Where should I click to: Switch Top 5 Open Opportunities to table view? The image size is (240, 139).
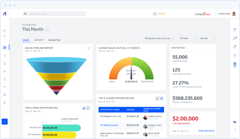(88, 108)
